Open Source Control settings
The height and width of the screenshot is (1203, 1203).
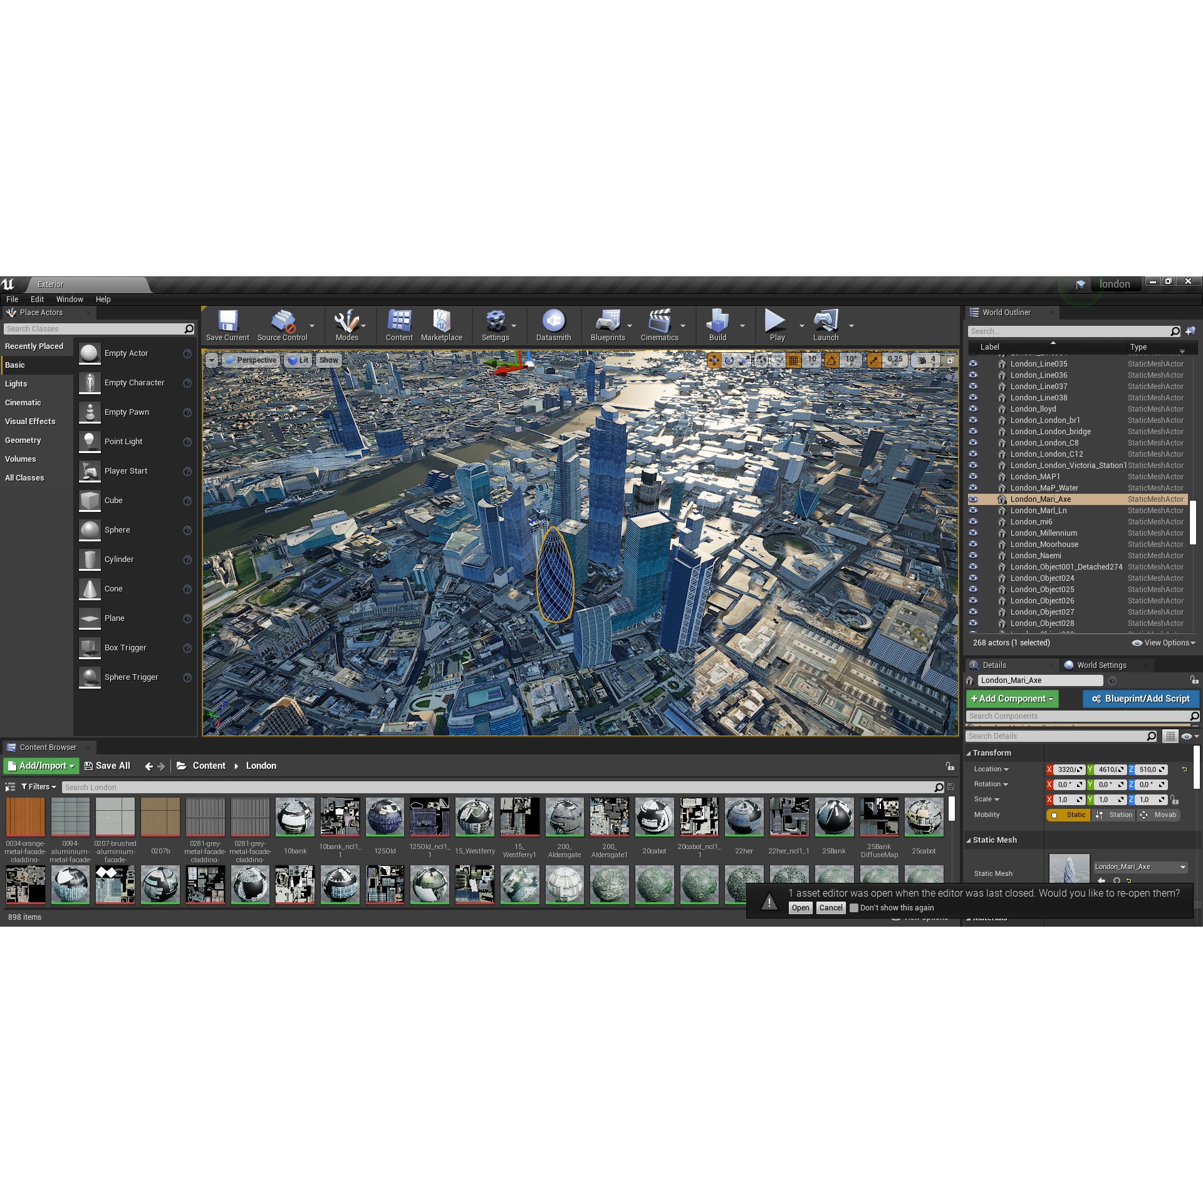coord(283,325)
